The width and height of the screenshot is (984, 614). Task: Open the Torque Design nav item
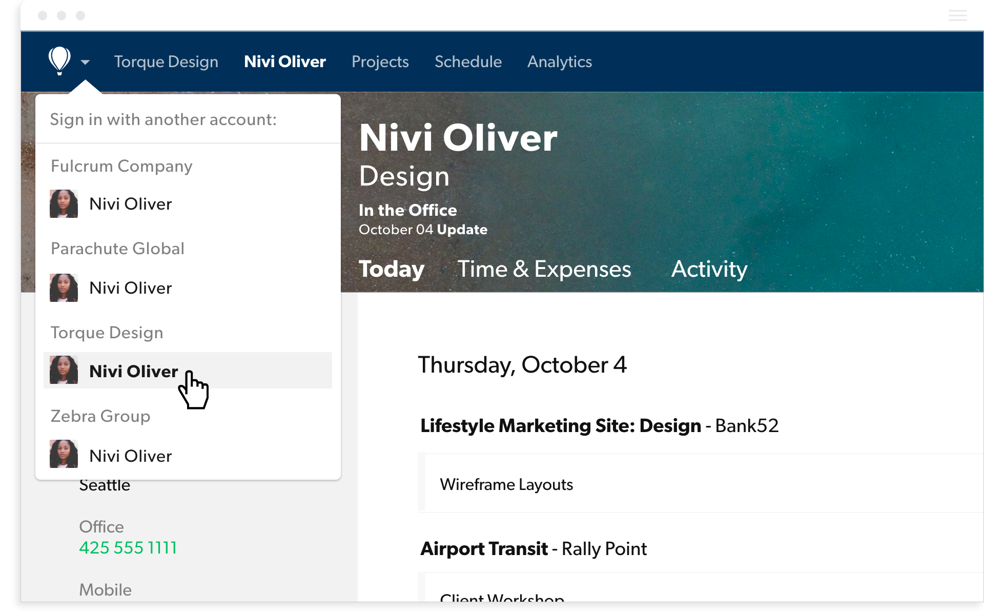(166, 62)
